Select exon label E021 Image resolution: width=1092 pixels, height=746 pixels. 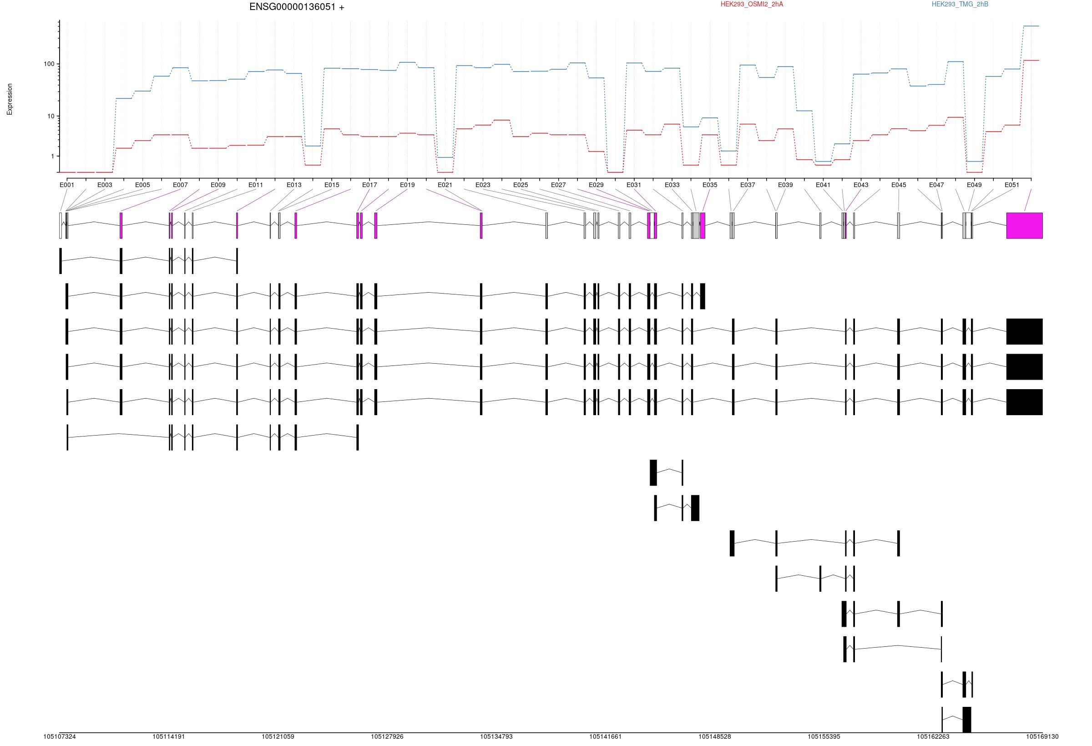tap(445, 185)
